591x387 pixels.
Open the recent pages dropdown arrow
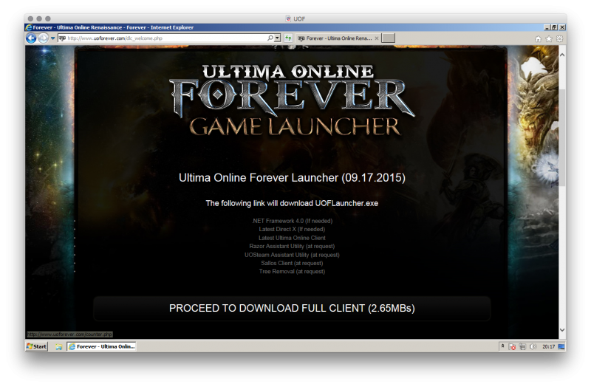pyautogui.click(x=52, y=38)
